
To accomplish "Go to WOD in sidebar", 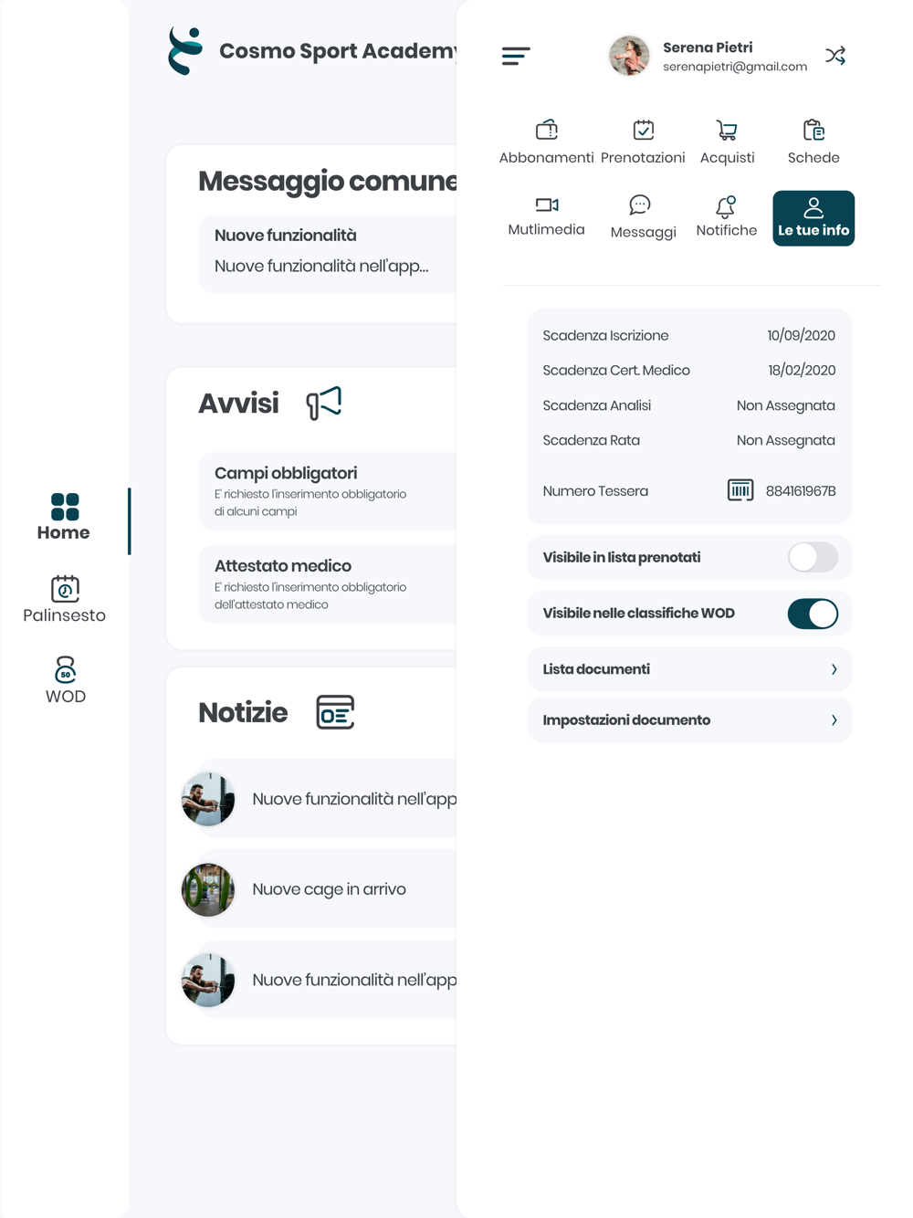I will coord(65,680).
